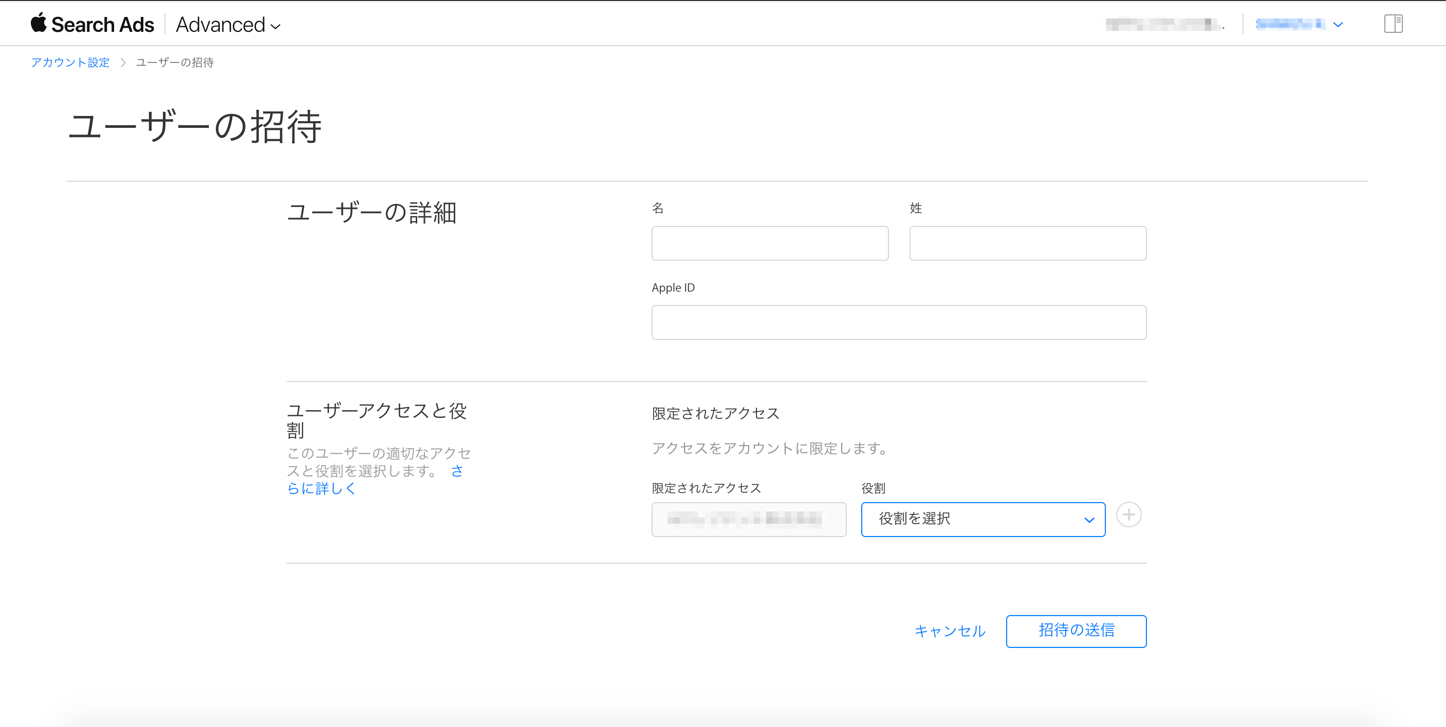The height and width of the screenshot is (727, 1446).
Task: Open the さらに詳しく learn more link
Action: [322, 488]
